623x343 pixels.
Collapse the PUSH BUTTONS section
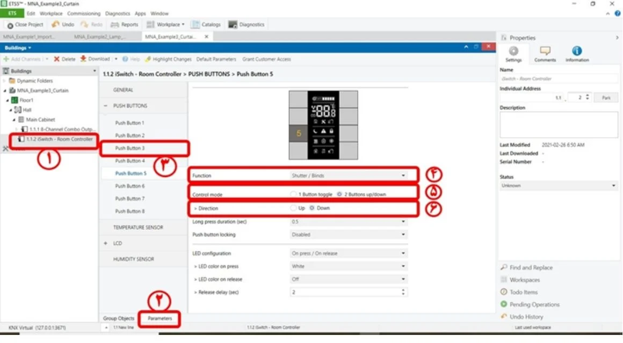click(x=105, y=106)
